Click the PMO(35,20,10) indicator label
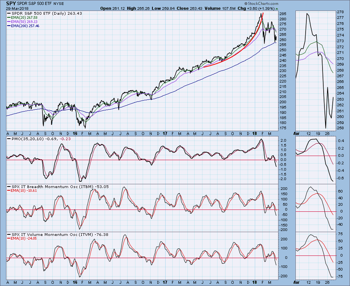This screenshot has height=286, width=350. point(39,139)
